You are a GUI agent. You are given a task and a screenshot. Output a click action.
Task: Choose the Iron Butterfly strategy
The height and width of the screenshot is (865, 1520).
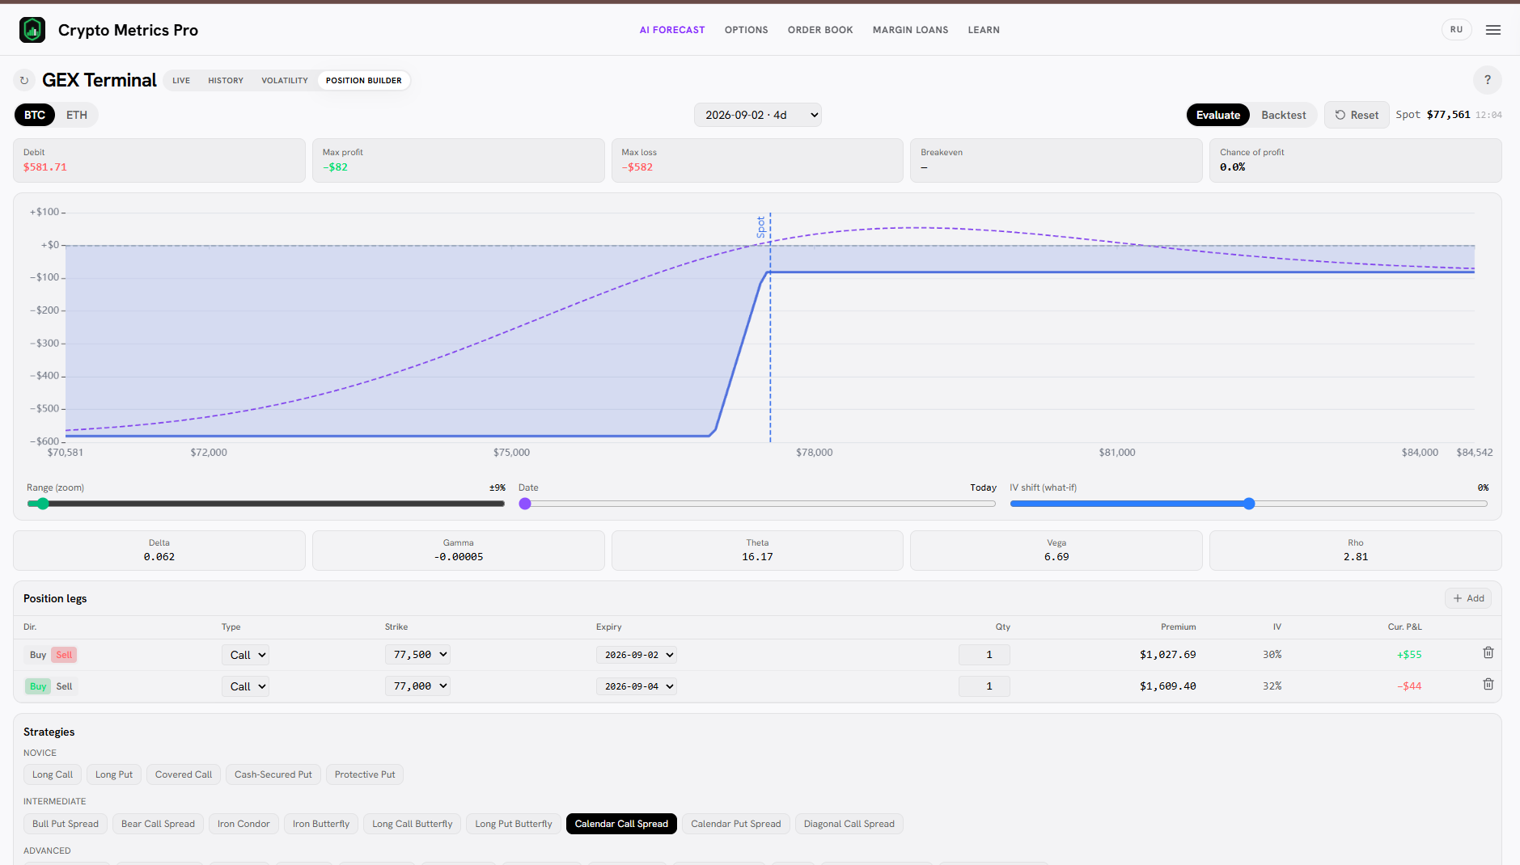coord(321,824)
